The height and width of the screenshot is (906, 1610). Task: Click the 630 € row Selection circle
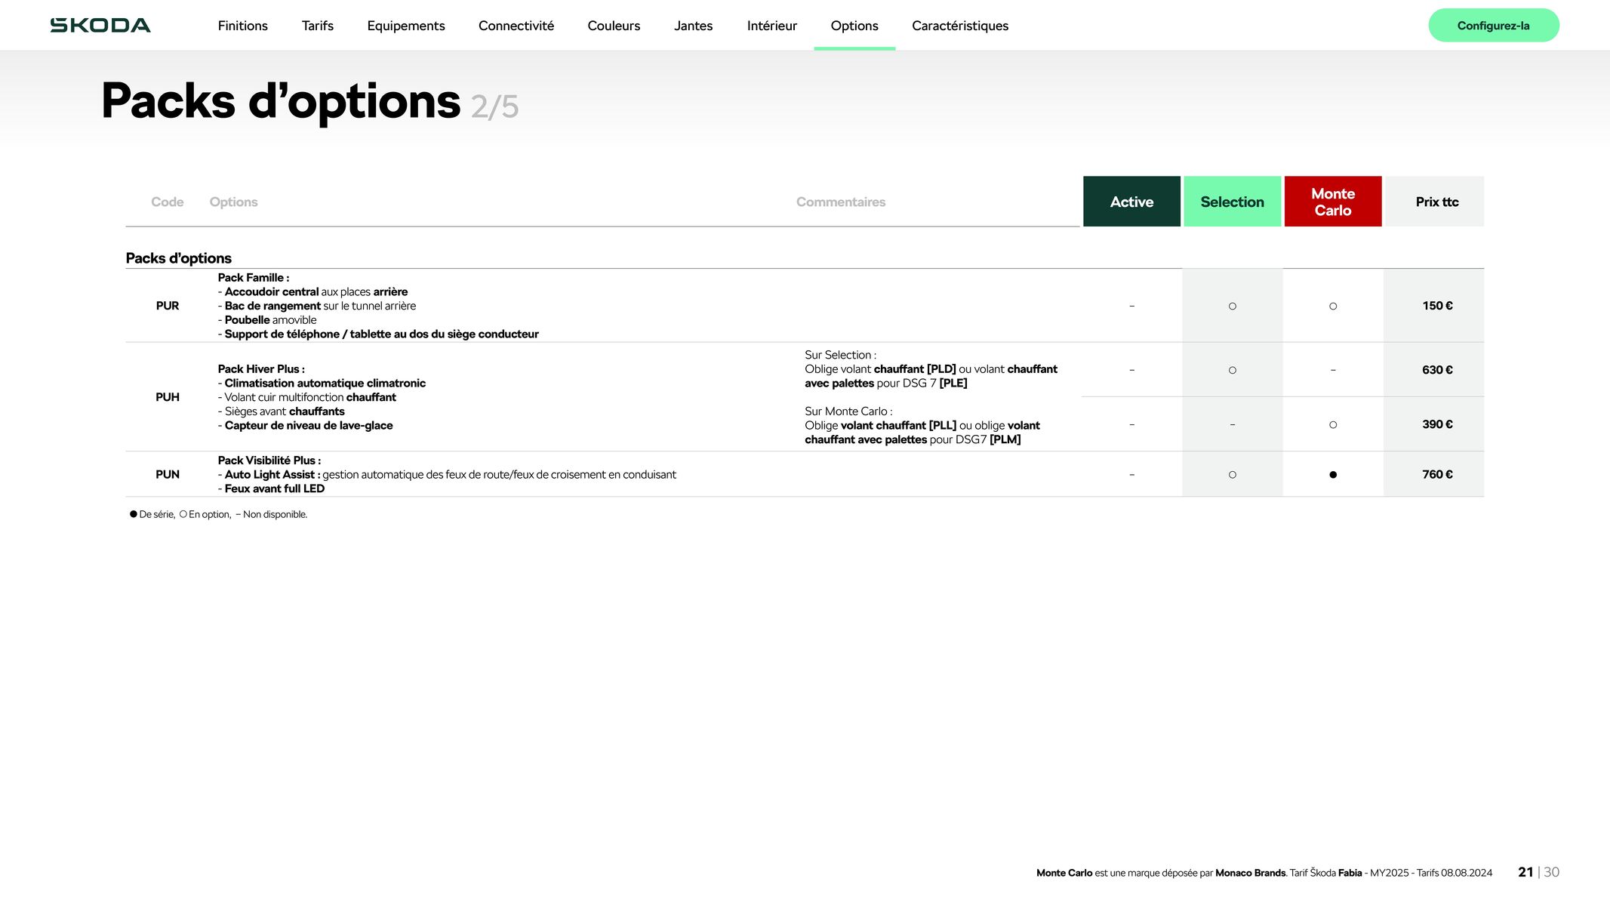[1232, 371]
